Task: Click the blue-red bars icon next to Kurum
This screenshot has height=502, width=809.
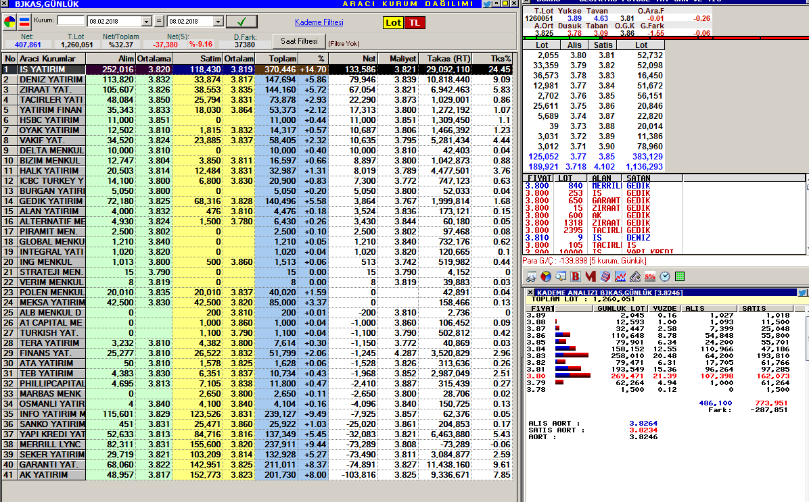Action: [x=24, y=22]
